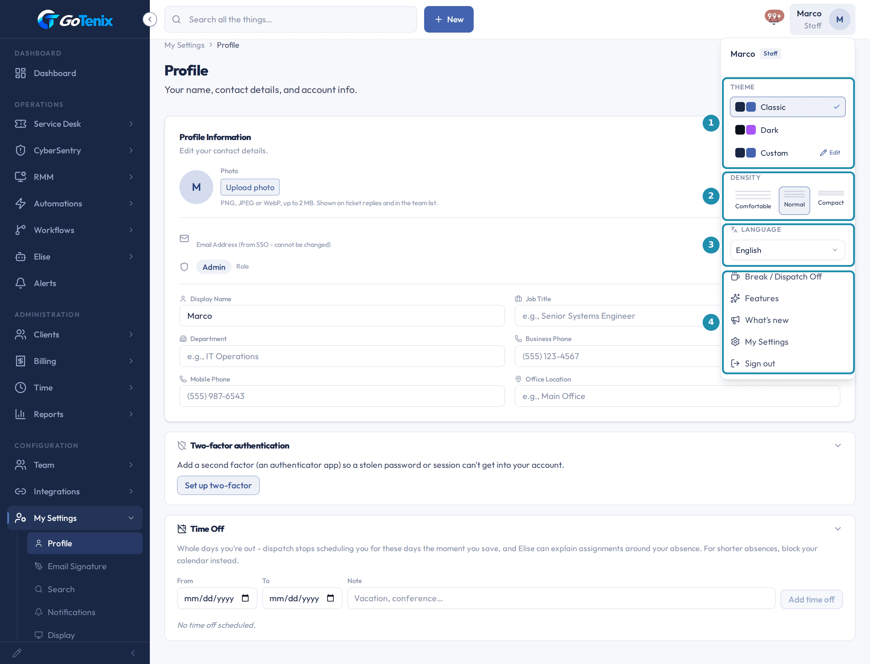Click the pencil edit icon at sidebar bottom
Image resolution: width=870 pixels, height=664 pixels.
coord(17,653)
